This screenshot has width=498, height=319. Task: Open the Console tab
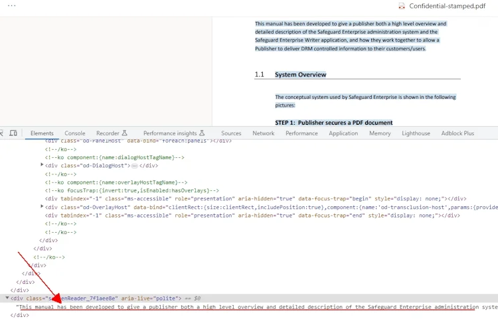coord(75,133)
